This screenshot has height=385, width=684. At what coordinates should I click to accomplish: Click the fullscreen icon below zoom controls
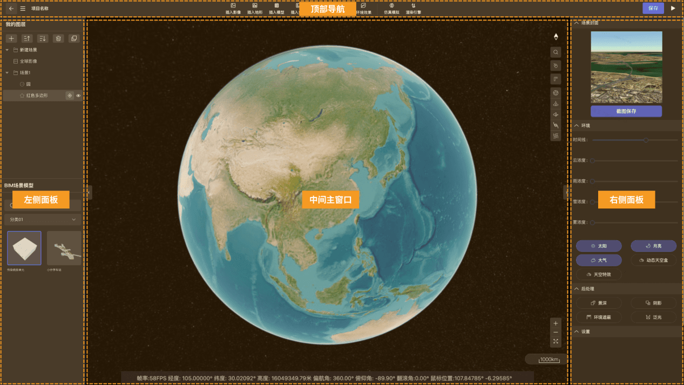pyautogui.click(x=556, y=341)
